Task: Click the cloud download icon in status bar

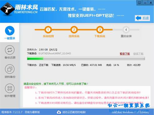Action: pos(59,112)
